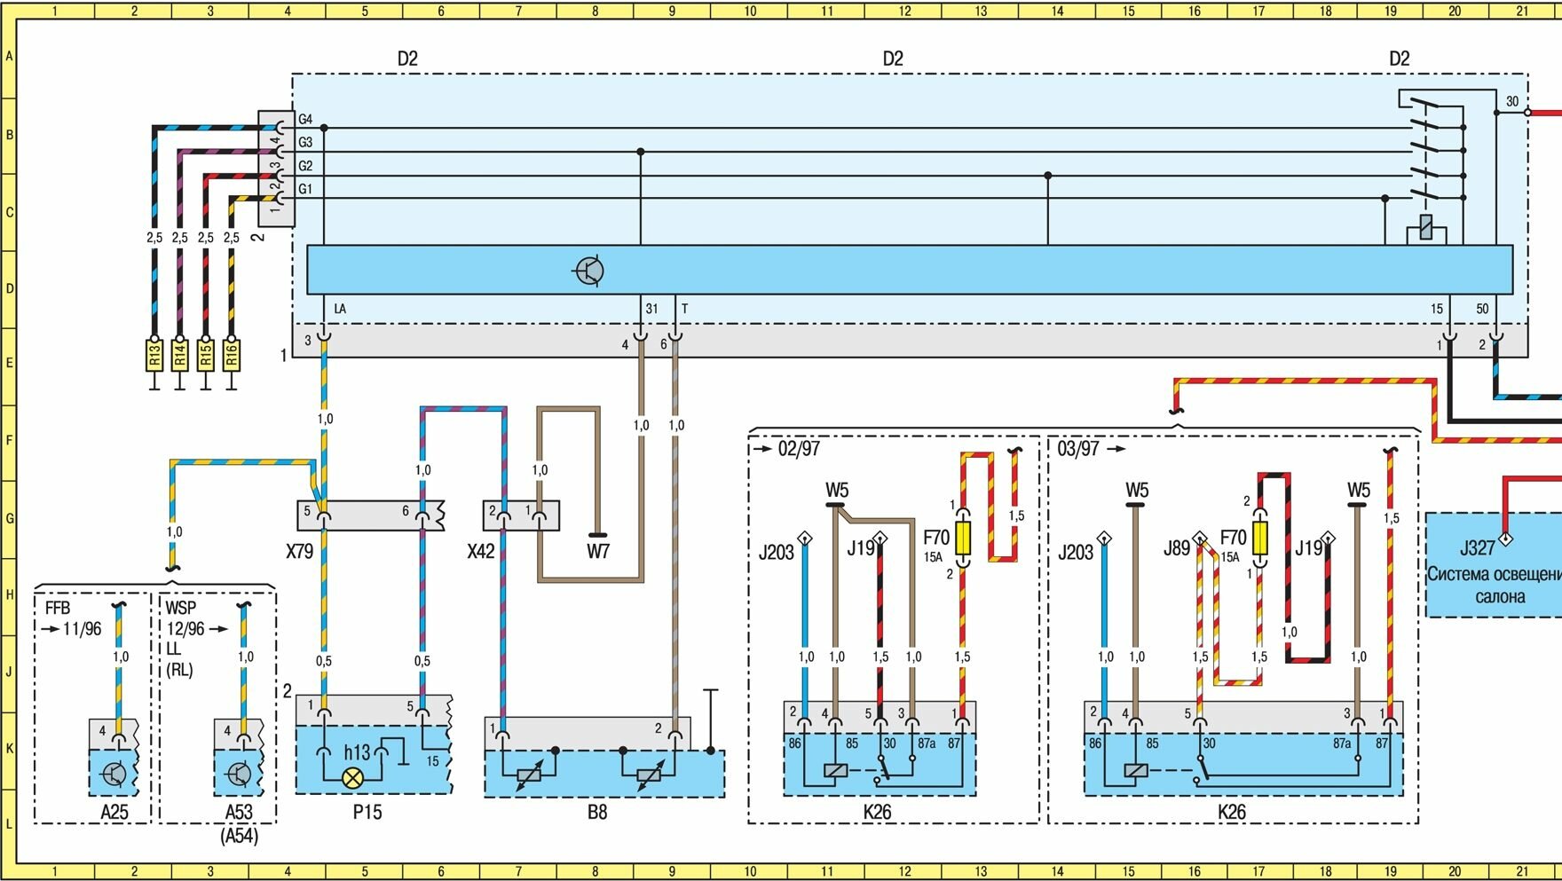Click the terminal 30 node at the top right

pyautogui.click(x=1526, y=113)
